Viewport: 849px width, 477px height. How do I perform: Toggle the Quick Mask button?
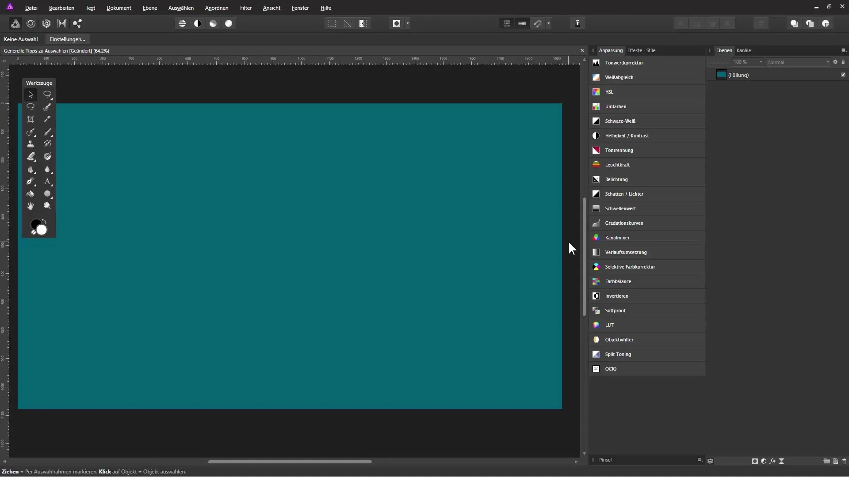pyautogui.click(x=397, y=23)
